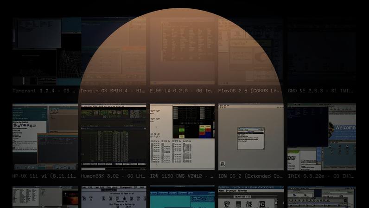Click the 'Humon88% 3.02' caption text
This screenshot has width=369, height=208.
point(113,176)
